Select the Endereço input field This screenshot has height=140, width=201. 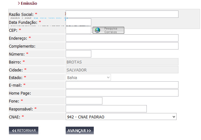[122, 38]
